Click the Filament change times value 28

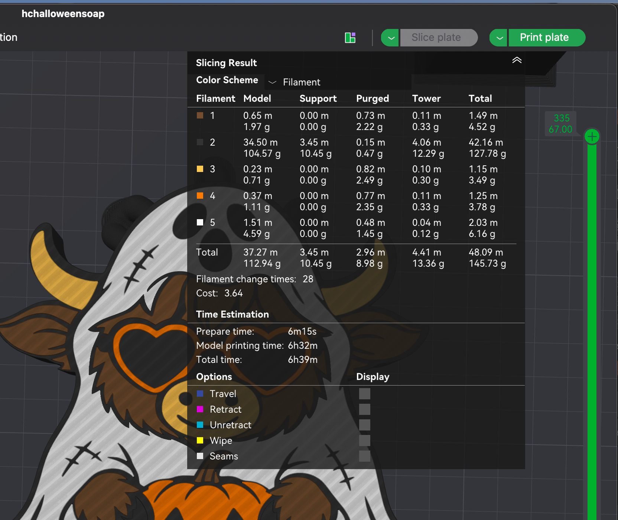[x=308, y=279]
